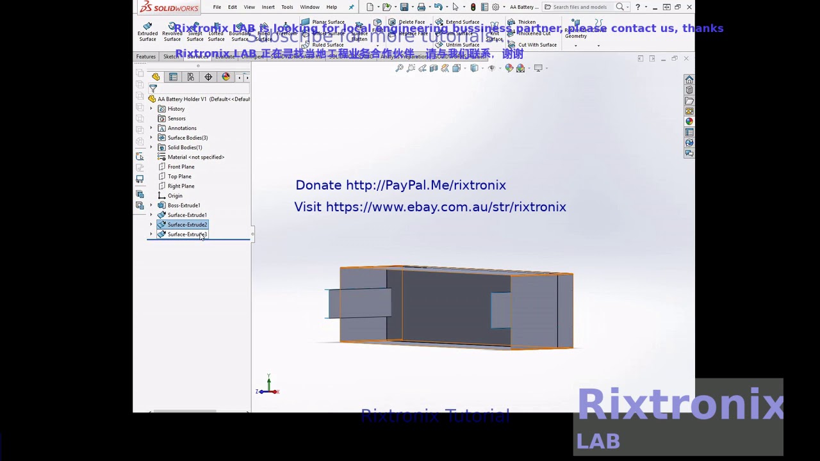This screenshot has height=461, width=820.
Task: Click the Open file icon
Action: [386, 7]
